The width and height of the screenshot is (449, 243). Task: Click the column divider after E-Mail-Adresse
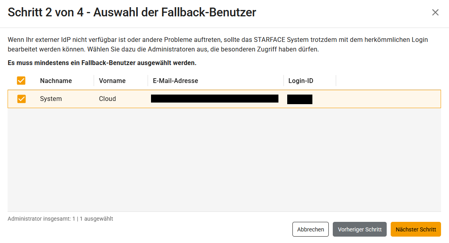point(284,81)
